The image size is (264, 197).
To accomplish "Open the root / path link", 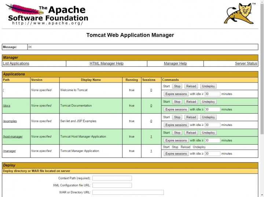I will pyautogui.click(x=3, y=90).
